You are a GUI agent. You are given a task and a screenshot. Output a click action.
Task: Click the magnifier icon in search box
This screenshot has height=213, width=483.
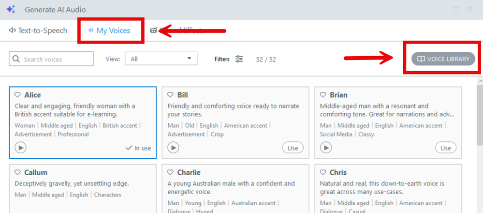click(x=16, y=59)
